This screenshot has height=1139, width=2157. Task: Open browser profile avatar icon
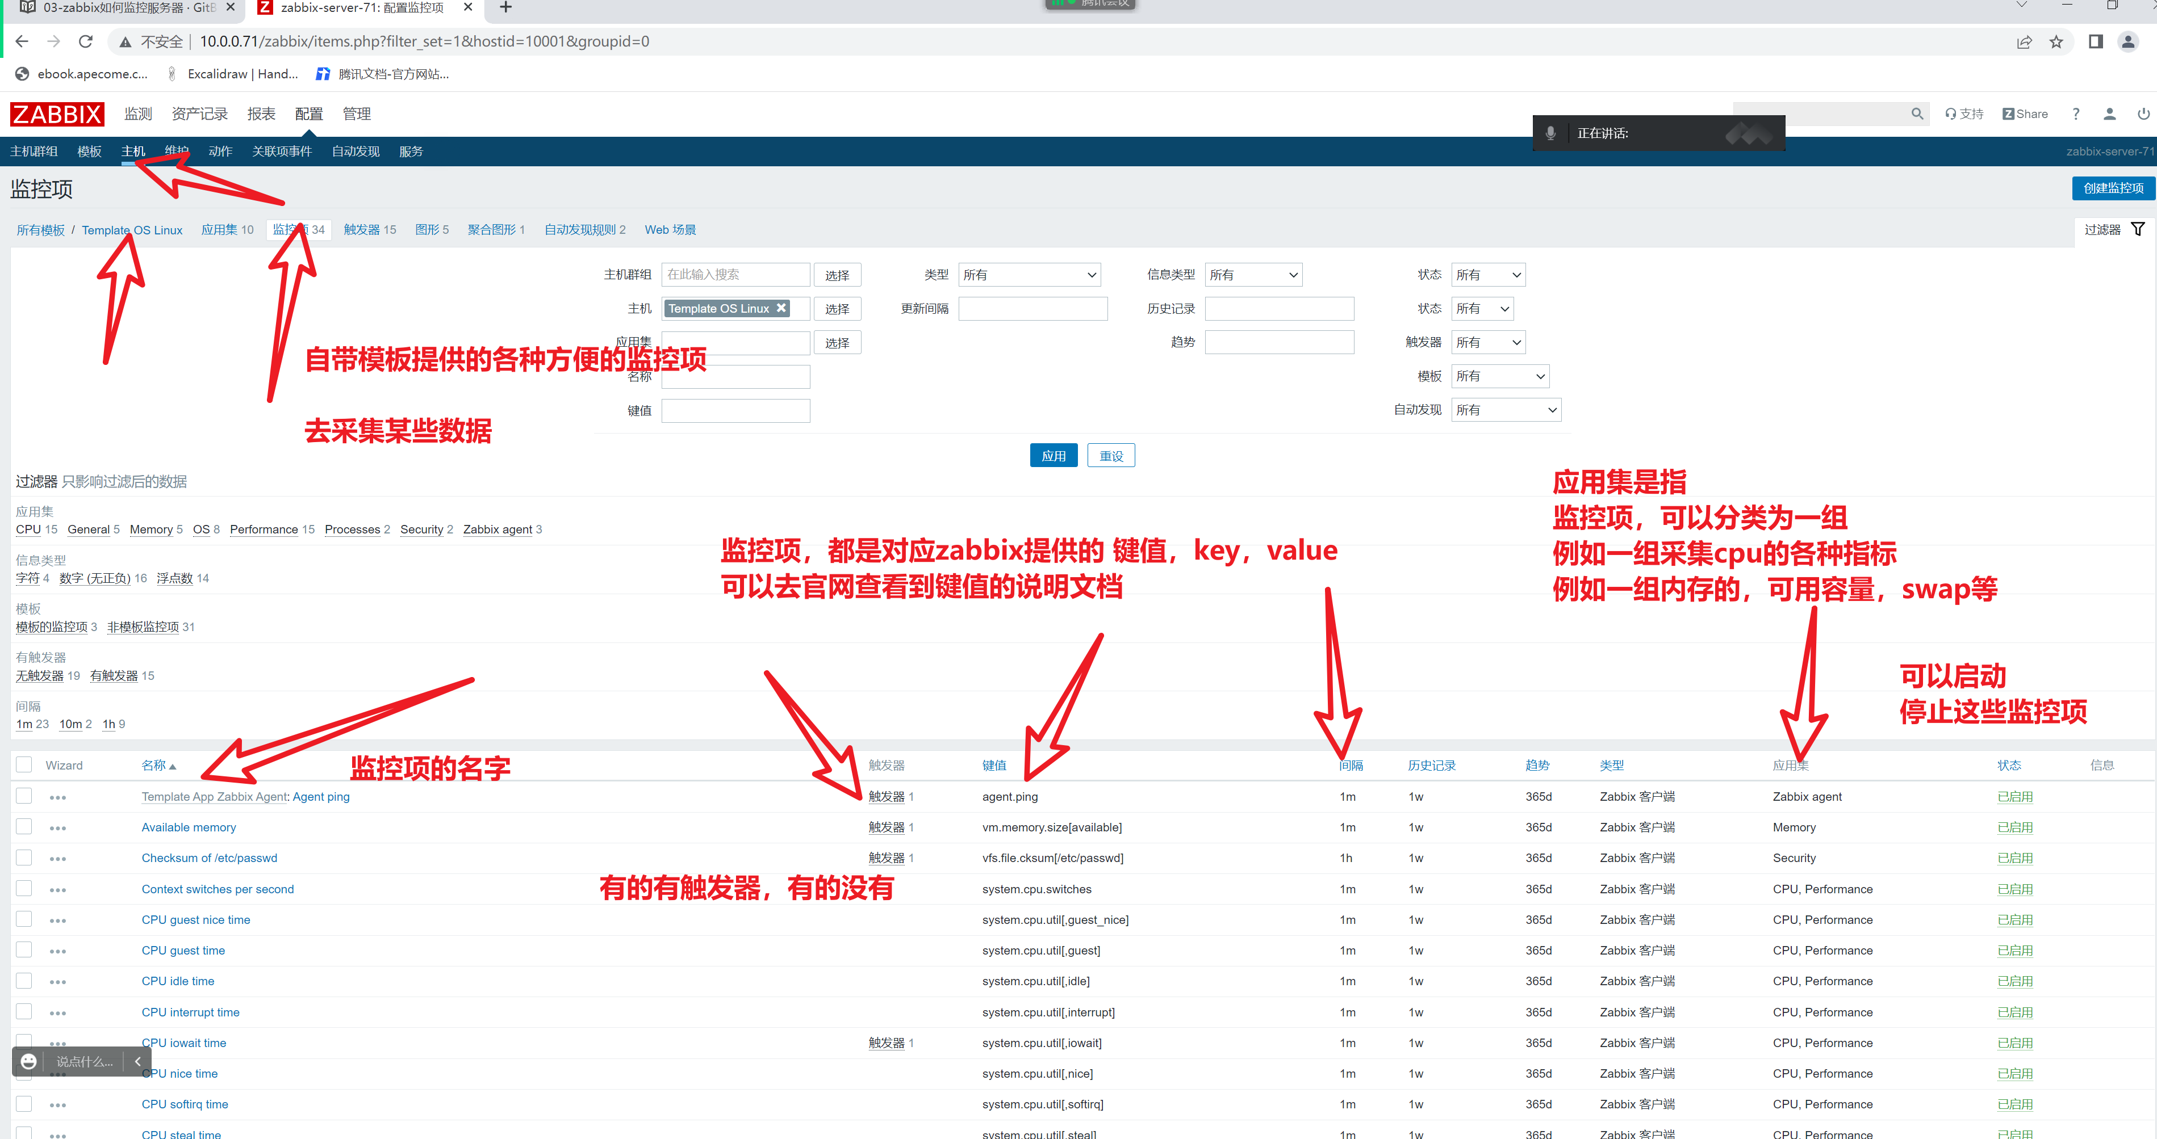(2127, 42)
